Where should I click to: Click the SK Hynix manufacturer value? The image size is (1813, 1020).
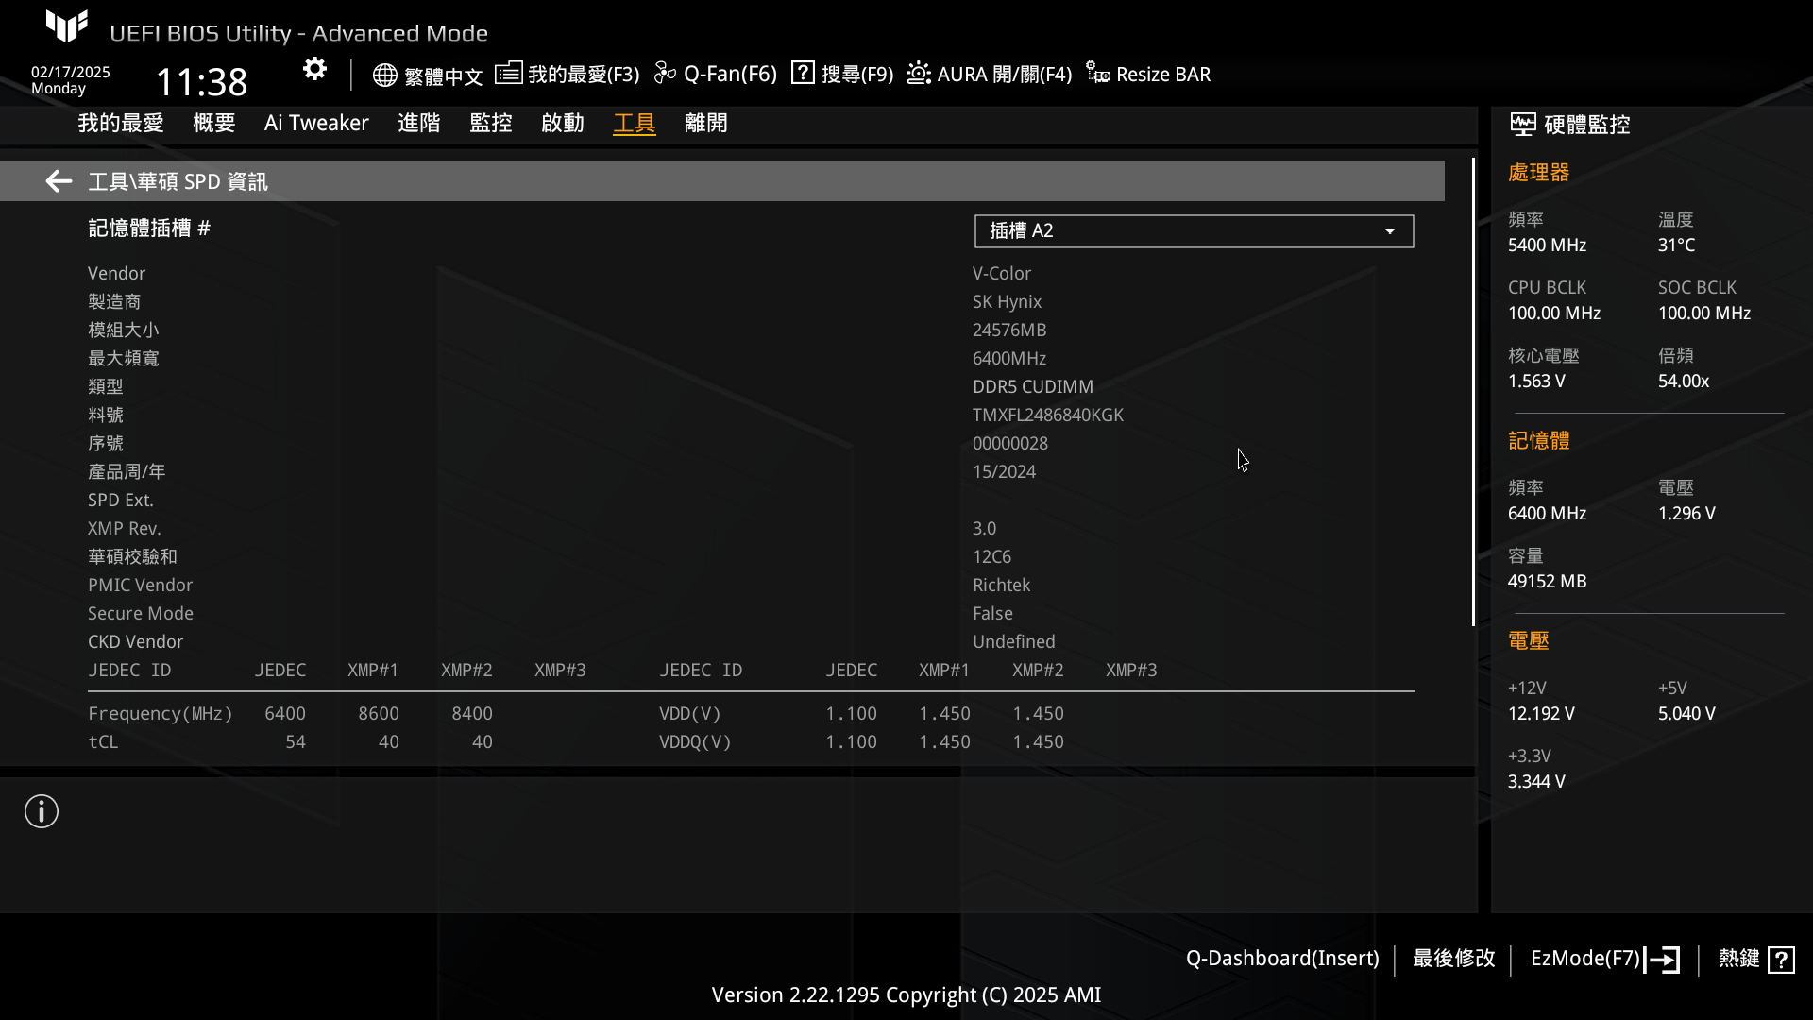tap(1008, 302)
